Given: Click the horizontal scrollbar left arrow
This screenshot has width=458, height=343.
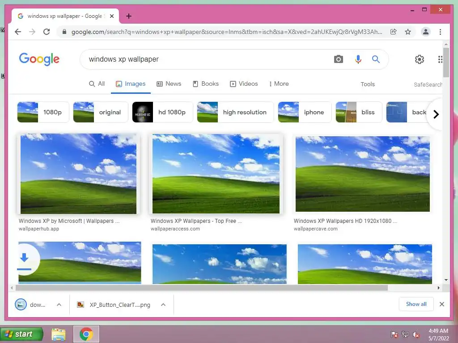Looking at the screenshot, I should (11, 288).
